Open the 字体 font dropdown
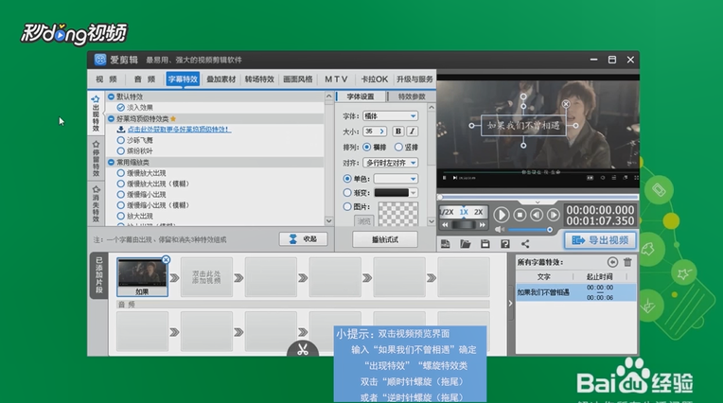This screenshot has height=403, width=723. [x=390, y=115]
